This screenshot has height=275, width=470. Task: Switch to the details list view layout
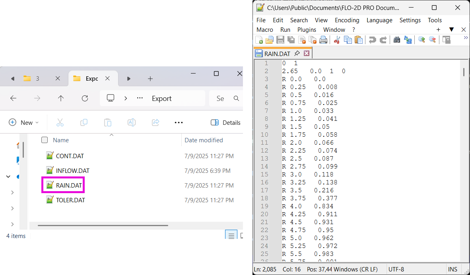point(231,235)
